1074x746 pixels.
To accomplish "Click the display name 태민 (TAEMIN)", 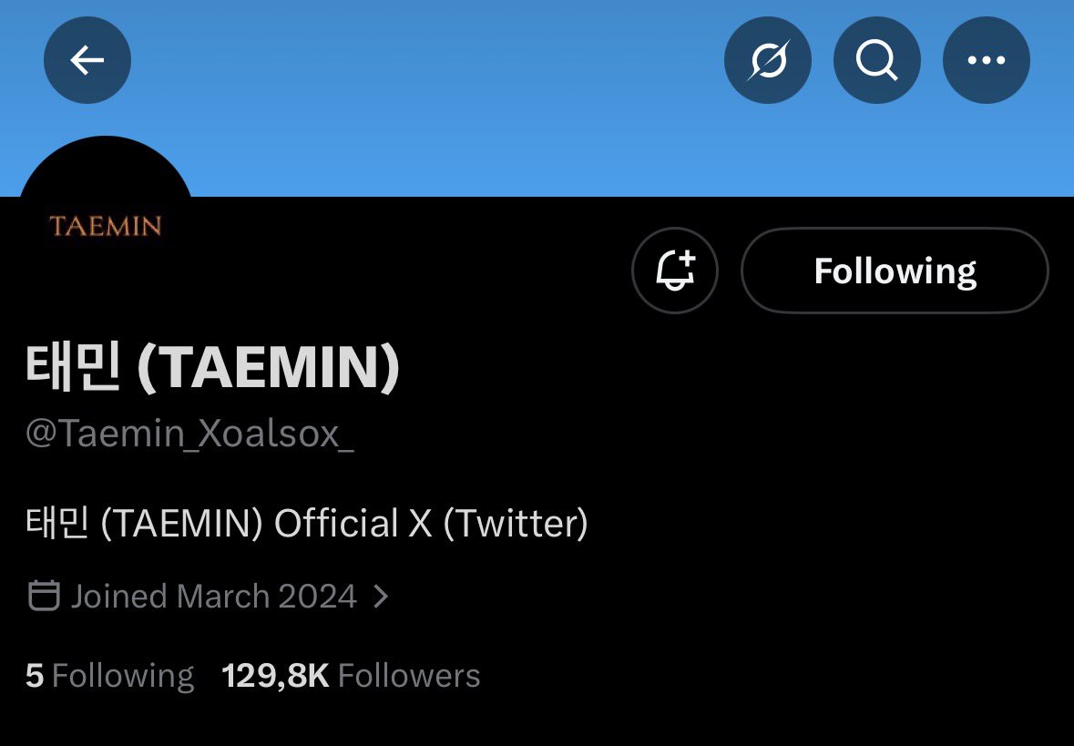I will pos(213,369).
